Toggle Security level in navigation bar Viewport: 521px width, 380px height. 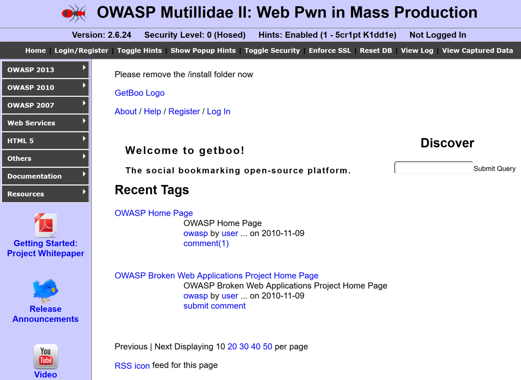272,51
